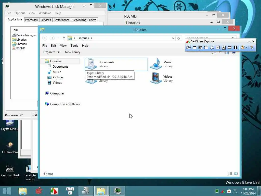Click Task Manager taskbar button
The image size is (261, 196).
(118, 191)
